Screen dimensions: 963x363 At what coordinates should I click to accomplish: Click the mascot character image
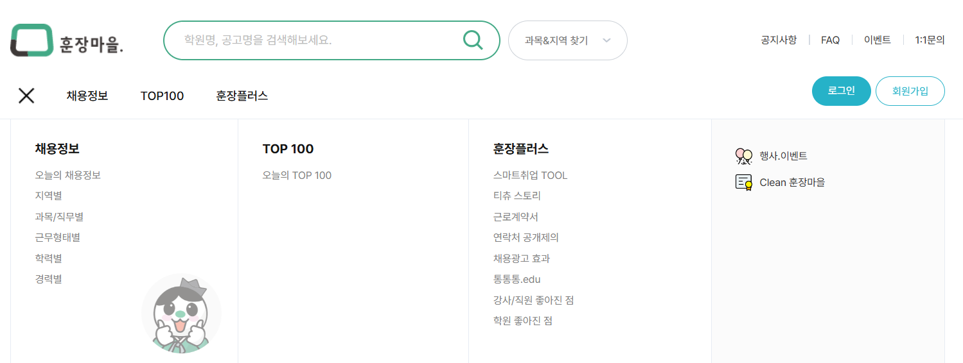(x=181, y=314)
